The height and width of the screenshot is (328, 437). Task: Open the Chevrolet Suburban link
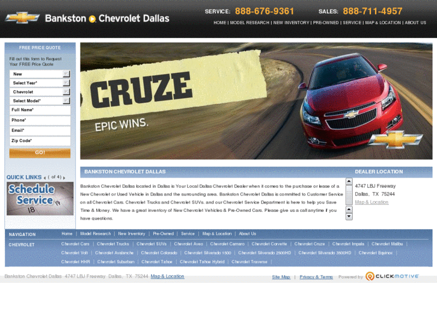pos(115,262)
